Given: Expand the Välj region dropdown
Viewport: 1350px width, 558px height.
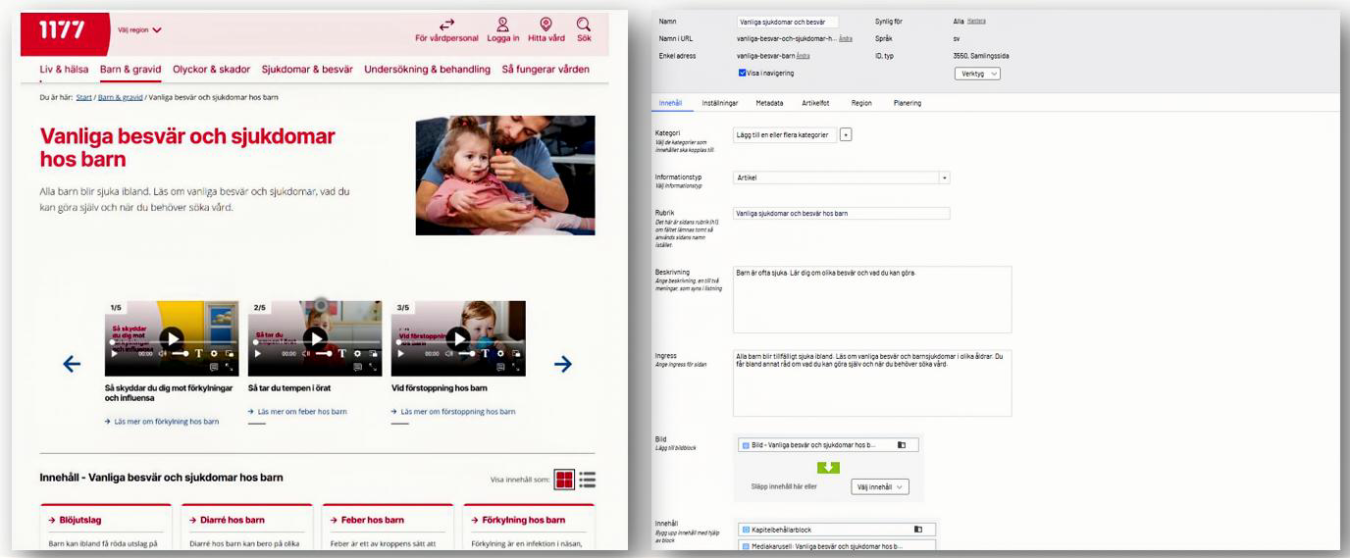Looking at the screenshot, I should tap(139, 30).
